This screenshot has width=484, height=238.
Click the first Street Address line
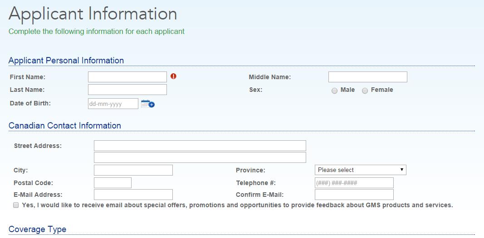coord(200,146)
